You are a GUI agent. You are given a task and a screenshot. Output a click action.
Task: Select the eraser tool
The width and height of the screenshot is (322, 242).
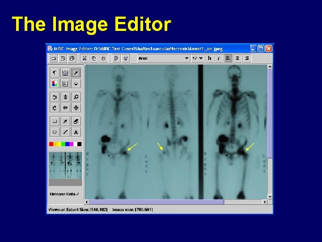[x=76, y=121]
